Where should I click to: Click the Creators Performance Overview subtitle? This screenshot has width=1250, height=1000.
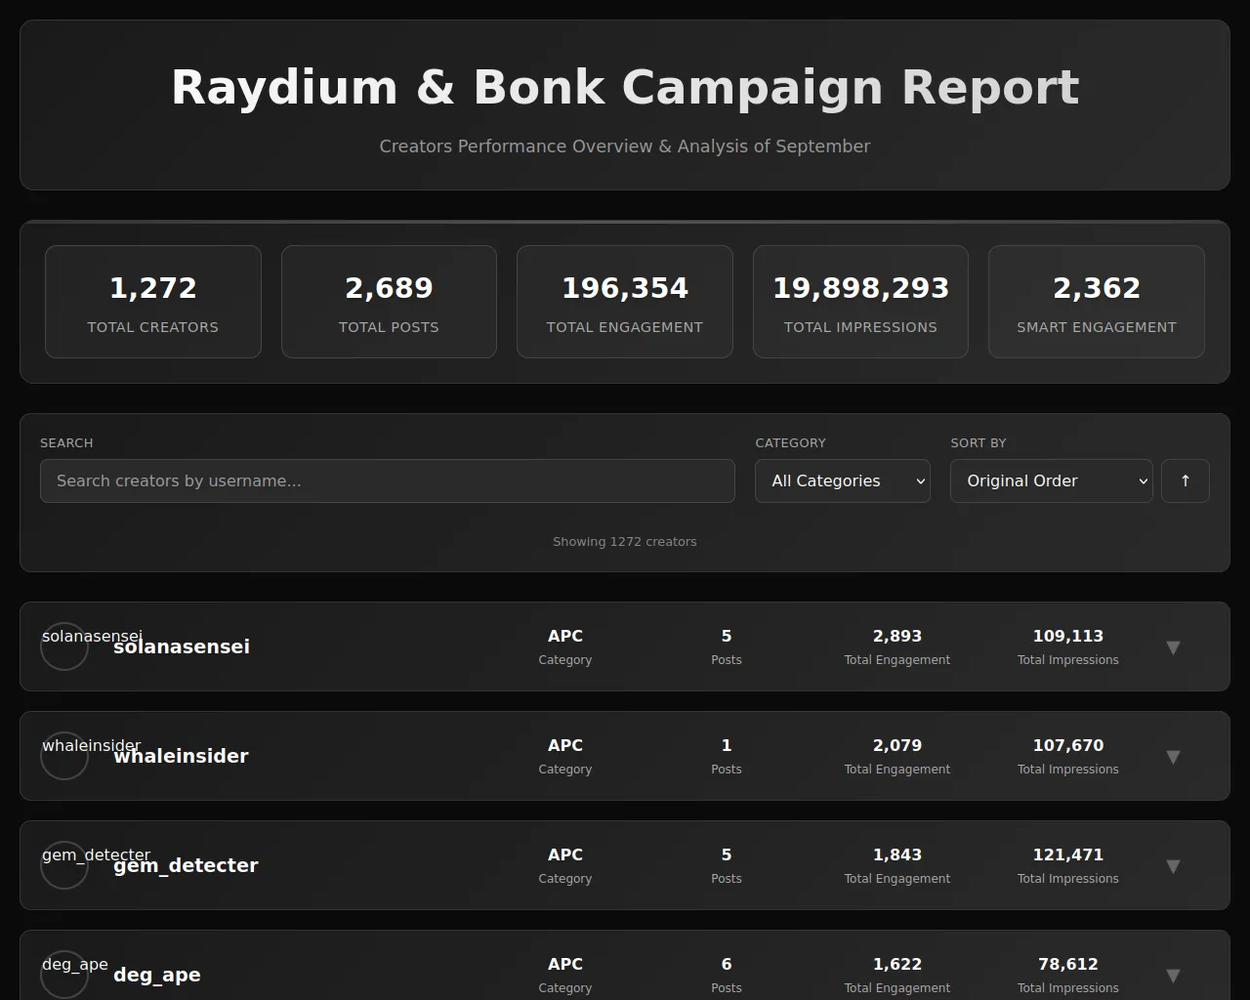[x=625, y=146]
